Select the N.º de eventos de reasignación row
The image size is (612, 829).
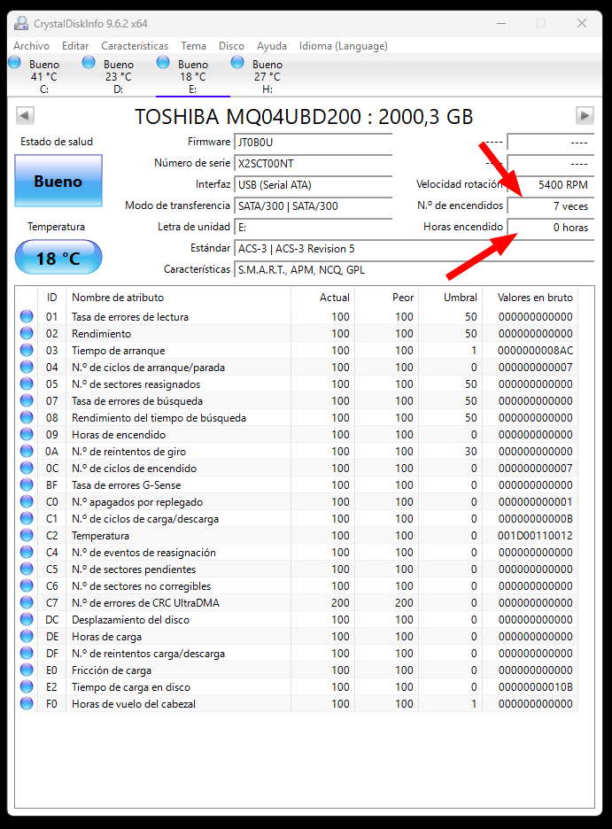pos(297,553)
